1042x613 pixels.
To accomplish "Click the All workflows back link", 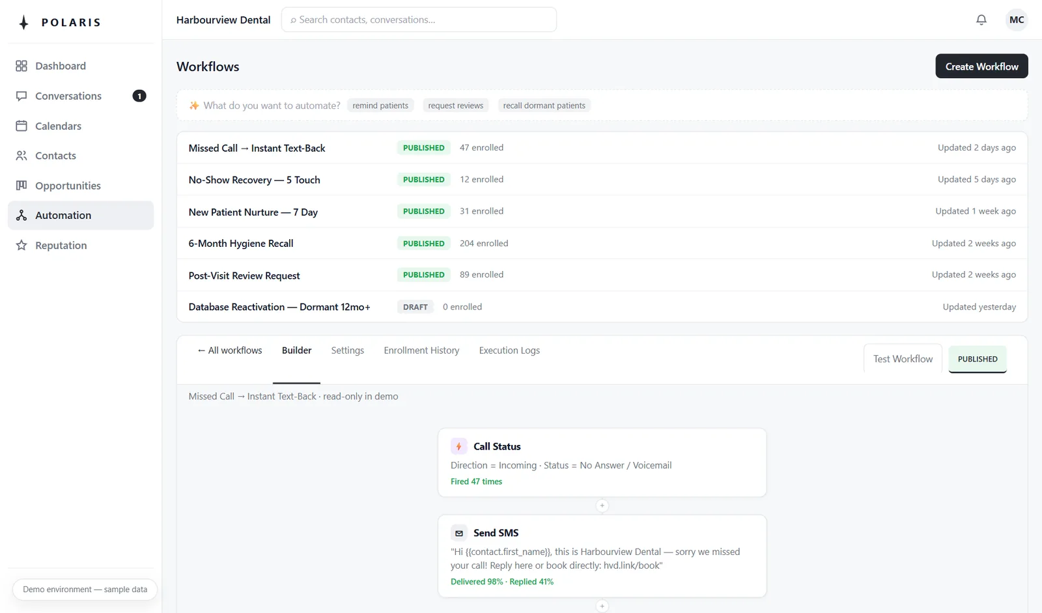I will click(230, 350).
